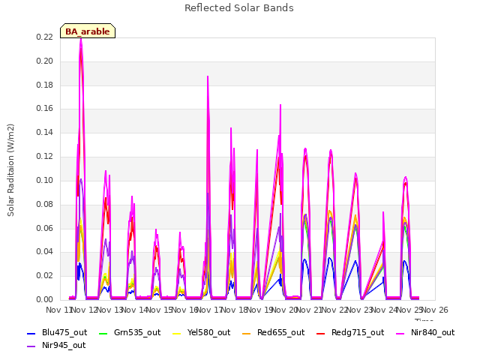Click the 0.00 y-axis tick label
This screenshot has width=480, height=360.
pos(45,299)
